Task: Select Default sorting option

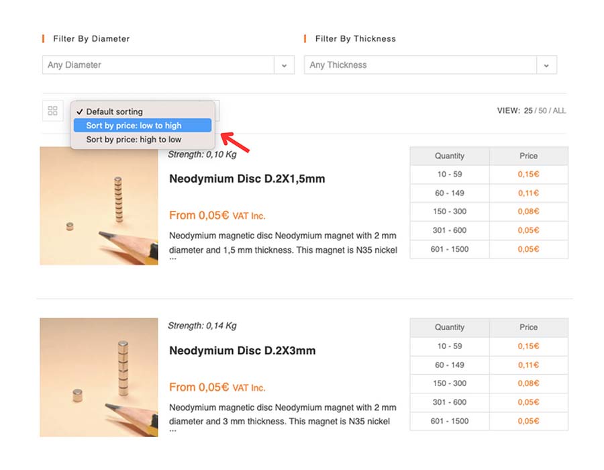Action: pos(142,111)
